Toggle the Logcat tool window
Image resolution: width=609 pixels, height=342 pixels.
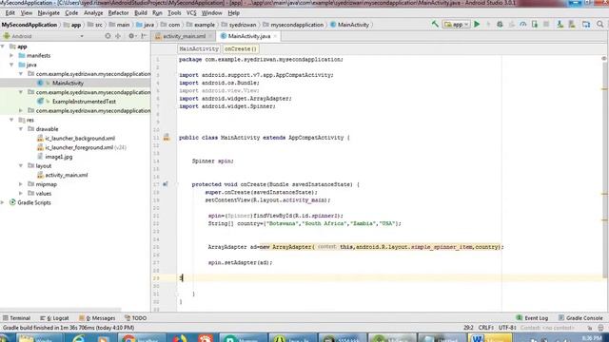point(55,318)
